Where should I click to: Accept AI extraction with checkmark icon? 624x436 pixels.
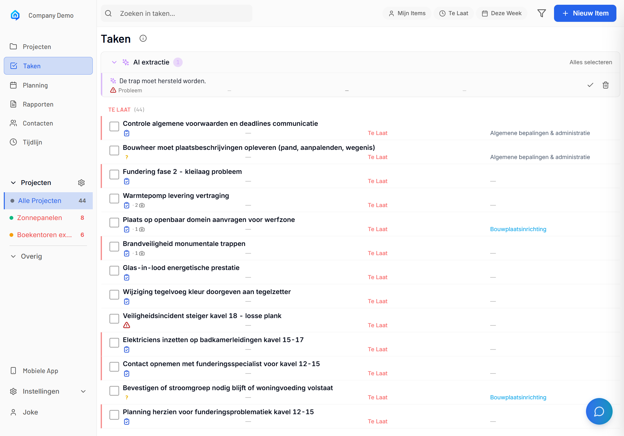(590, 85)
